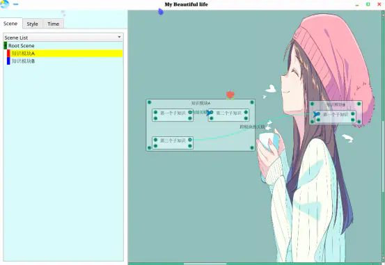Click the top-left green handle of 知识模块B

(x=312, y=104)
